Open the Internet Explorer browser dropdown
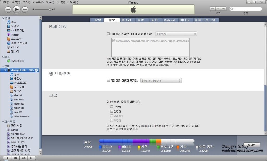The height and width of the screenshot is (161, 267). 161,80
